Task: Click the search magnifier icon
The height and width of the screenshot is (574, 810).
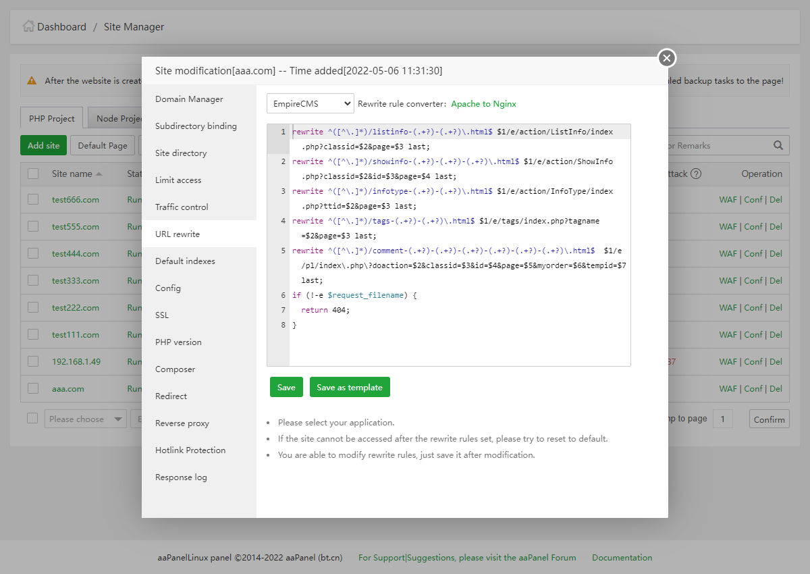Action: pyautogui.click(x=778, y=145)
